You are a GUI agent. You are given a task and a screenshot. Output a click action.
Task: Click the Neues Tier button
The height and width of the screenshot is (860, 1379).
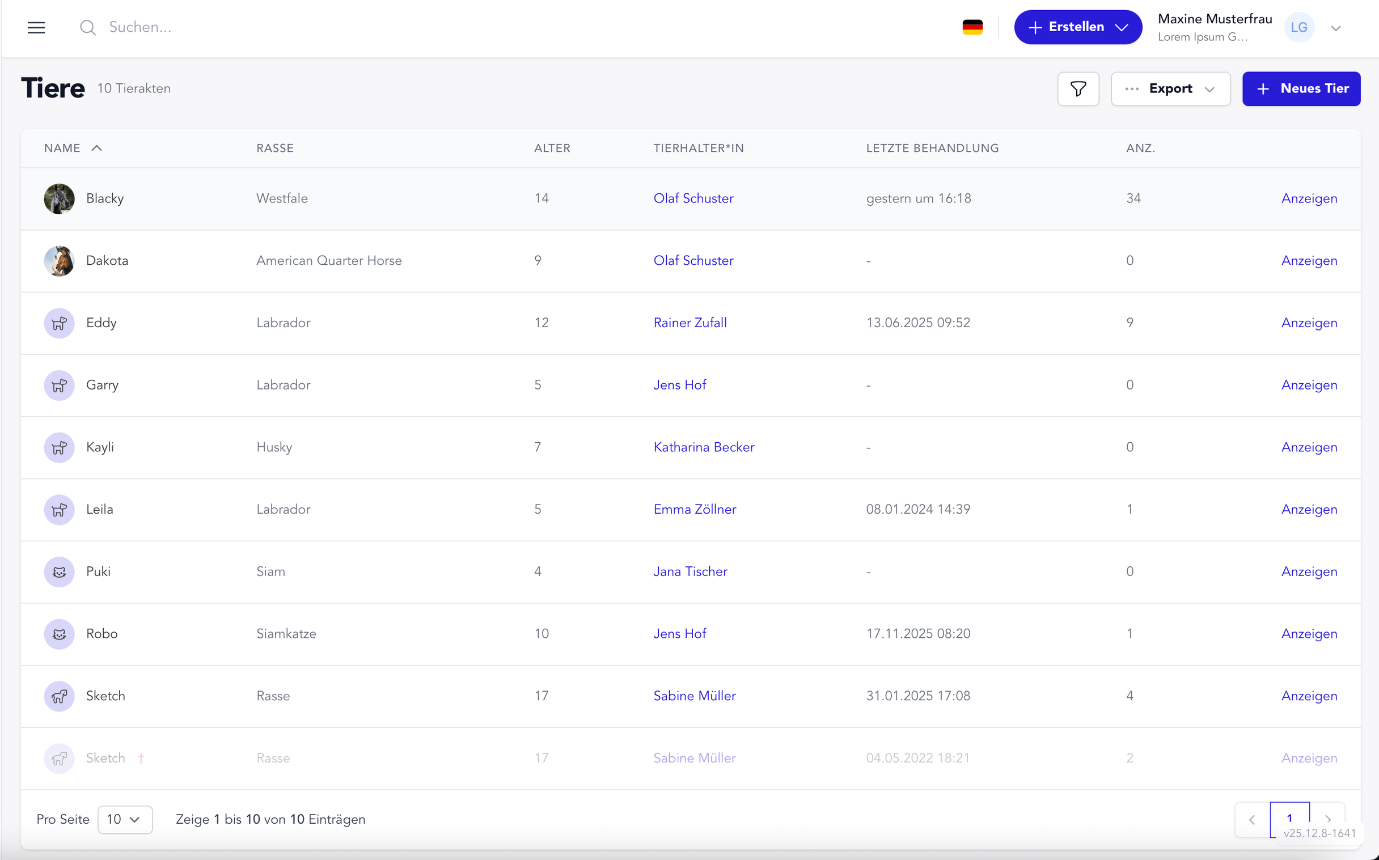click(1301, 89)
